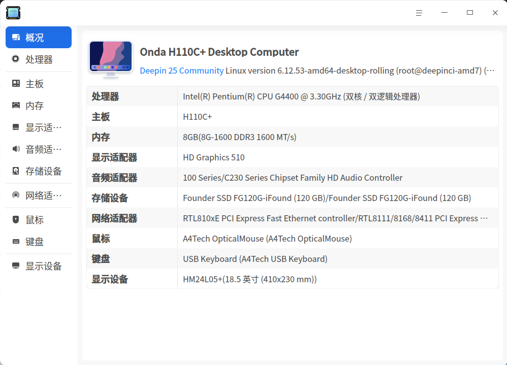Click the A4Tech OpticalMouse value
The width and height of the screenshot is (507, 365).
coord(267,239)
